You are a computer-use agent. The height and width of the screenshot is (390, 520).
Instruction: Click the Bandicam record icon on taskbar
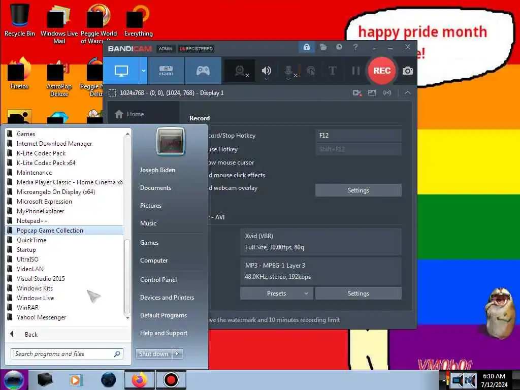[171, 380]
